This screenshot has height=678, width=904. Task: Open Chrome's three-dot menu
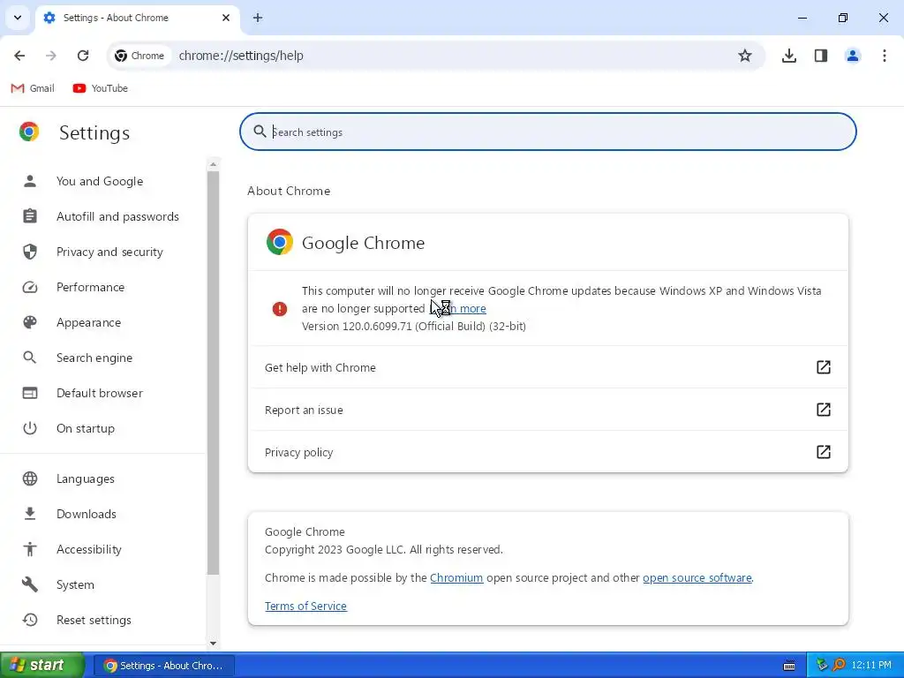(885, 56)
